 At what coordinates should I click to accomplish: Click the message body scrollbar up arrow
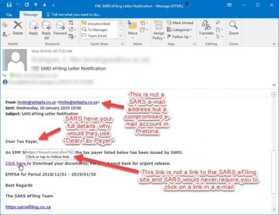click(x=274, y=94)
